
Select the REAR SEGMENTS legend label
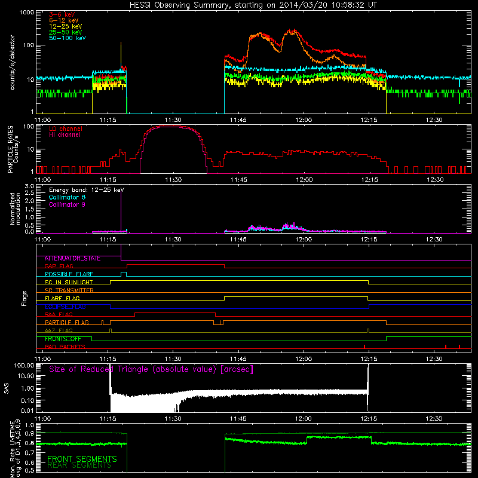coord(79,465)
